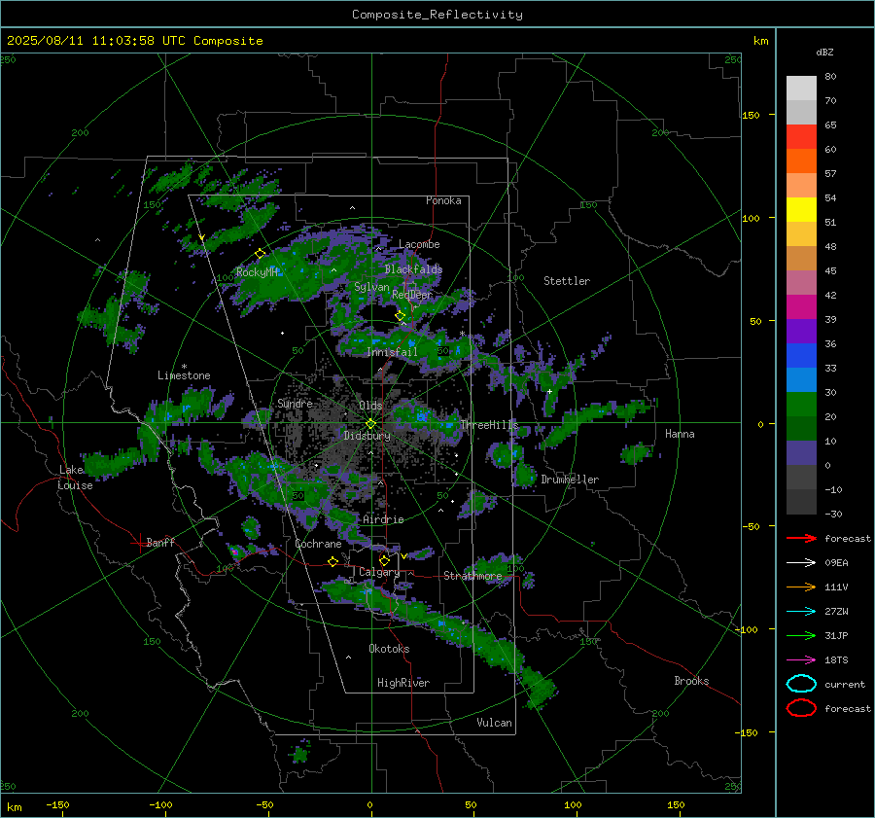Click the cyan current ellipse legend icon
The image size is (875, 818).
(x=801, y=684)
